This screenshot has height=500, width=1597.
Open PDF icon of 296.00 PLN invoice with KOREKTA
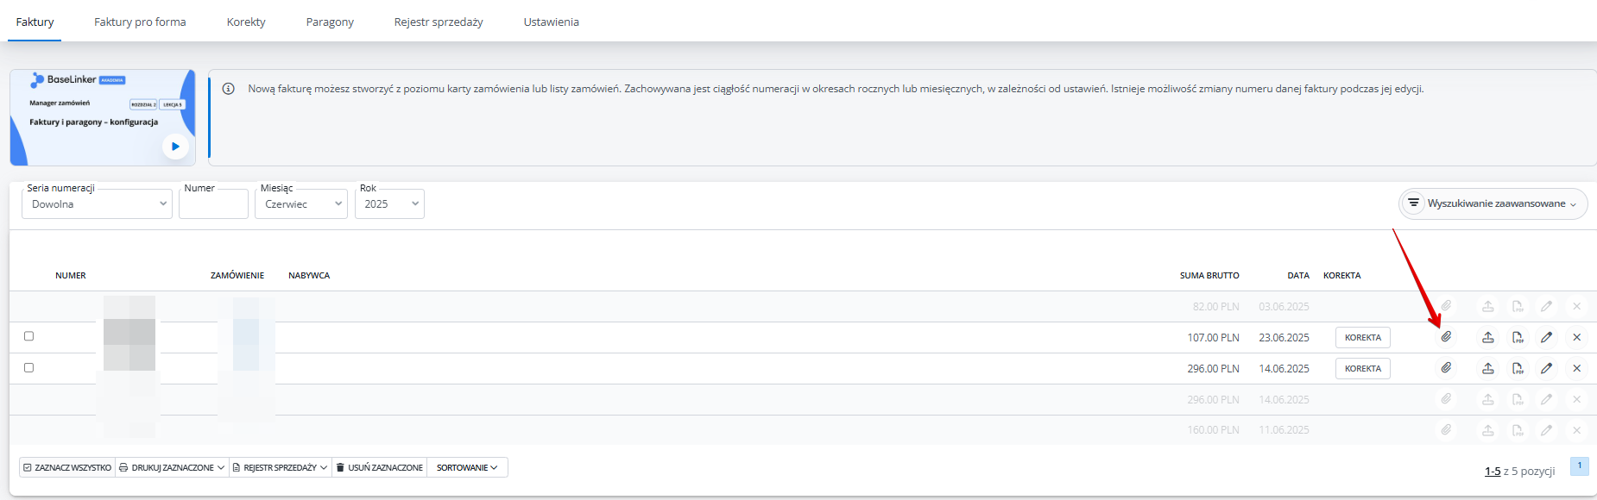point(1518,368)
